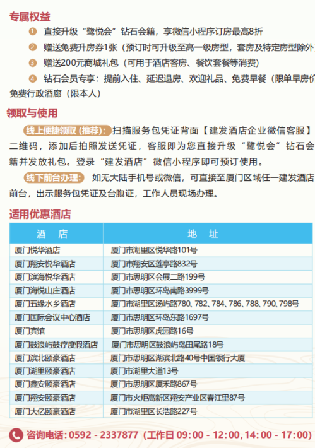Click the 适用优惠酒店 heading
Viewport: 315px width, 448px height.
point(40,215)
